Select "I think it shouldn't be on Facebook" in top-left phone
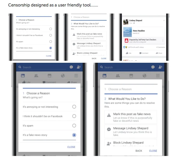 [x=34, y=35]
